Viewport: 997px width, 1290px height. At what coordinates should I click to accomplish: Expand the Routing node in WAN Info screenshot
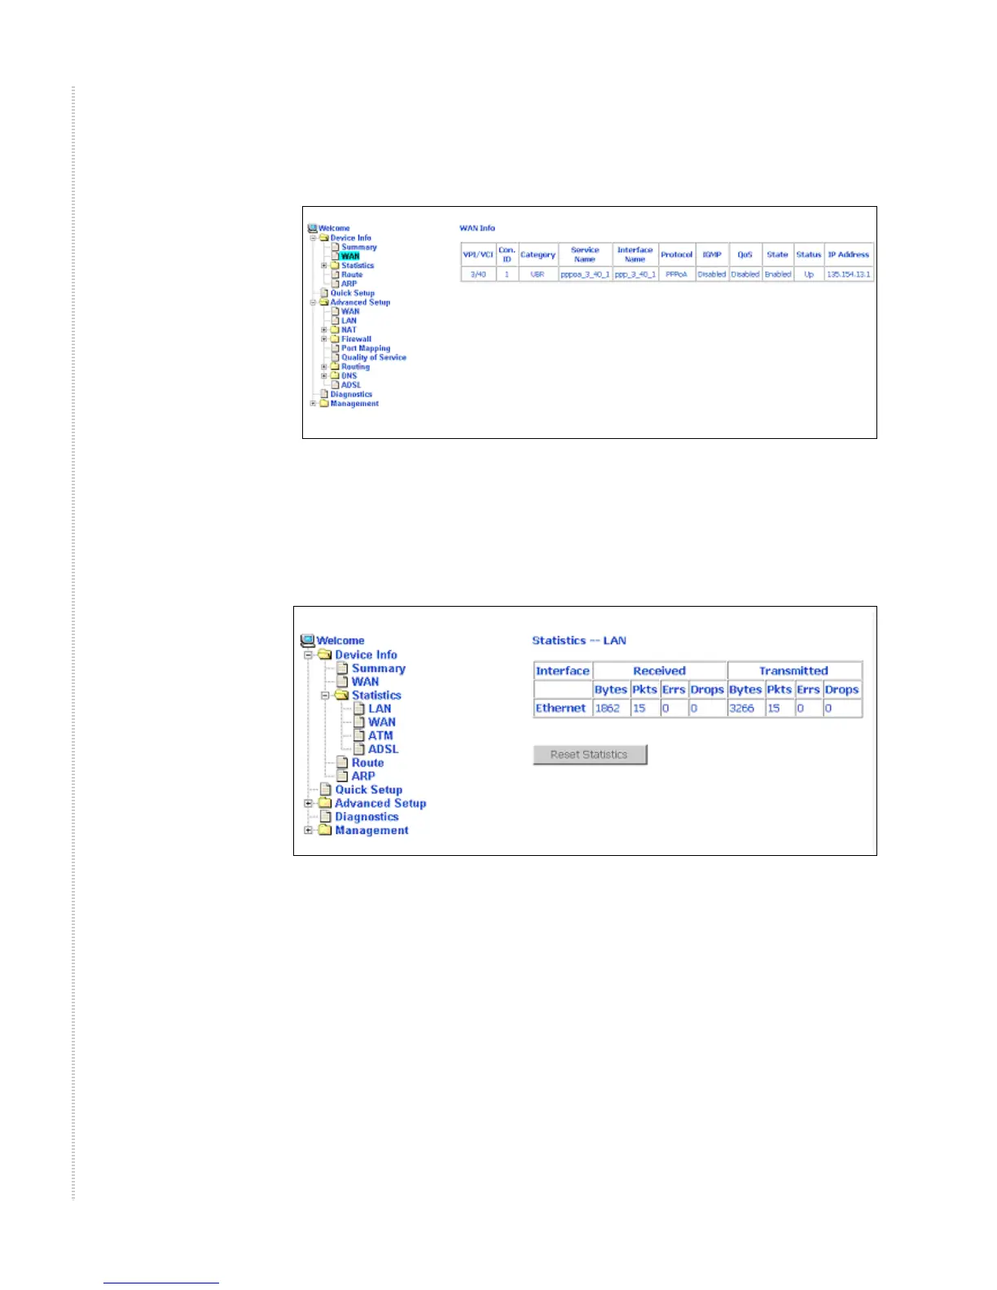(323, 366)
